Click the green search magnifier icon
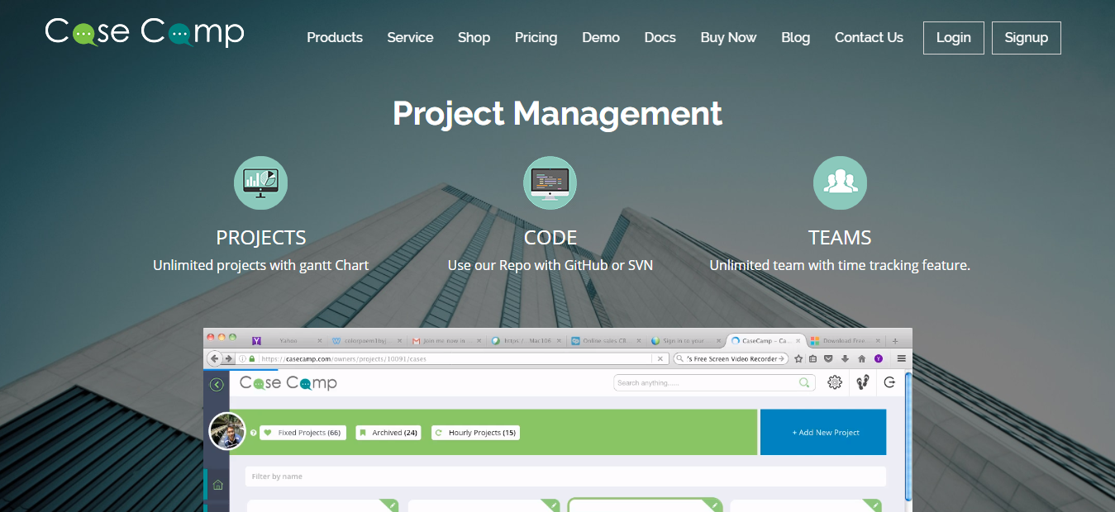This screenshot has height=512, width=1115. click(803, 382)
